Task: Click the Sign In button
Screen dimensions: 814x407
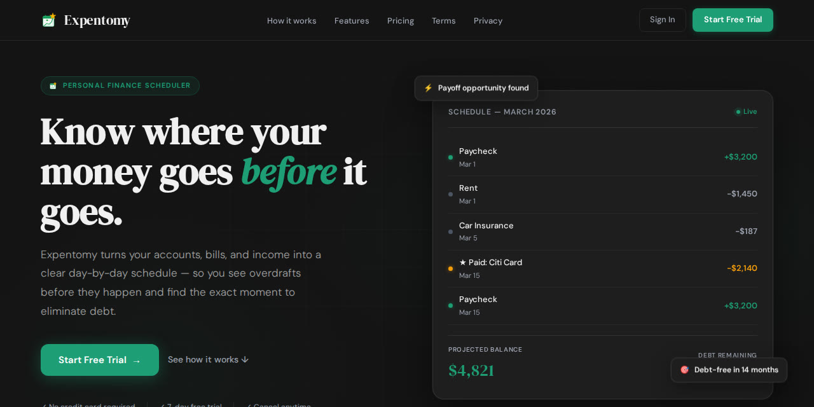Action: [663, 20]
